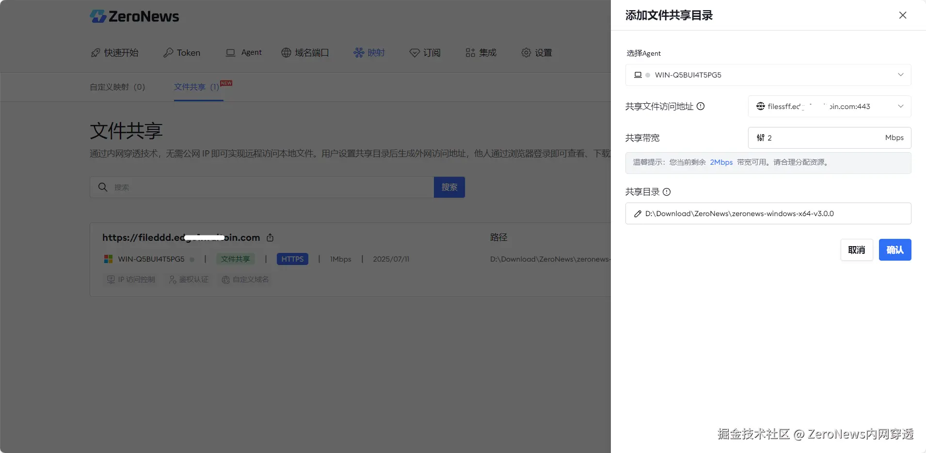Click the globe icon in the access address dropdown
This screenshot has width=926, height=453.
761,107
